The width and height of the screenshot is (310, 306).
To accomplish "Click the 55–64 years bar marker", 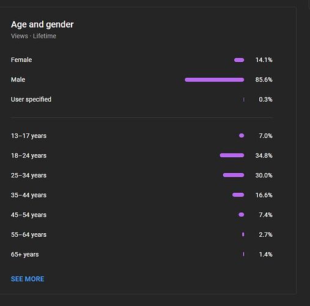I will tap(243, 234).
